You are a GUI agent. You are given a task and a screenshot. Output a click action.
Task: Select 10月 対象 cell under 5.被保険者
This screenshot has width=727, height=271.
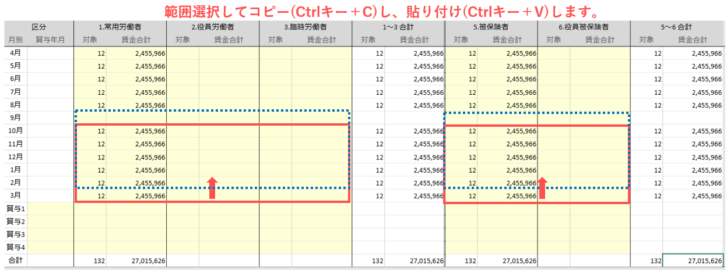coord(462,131)
